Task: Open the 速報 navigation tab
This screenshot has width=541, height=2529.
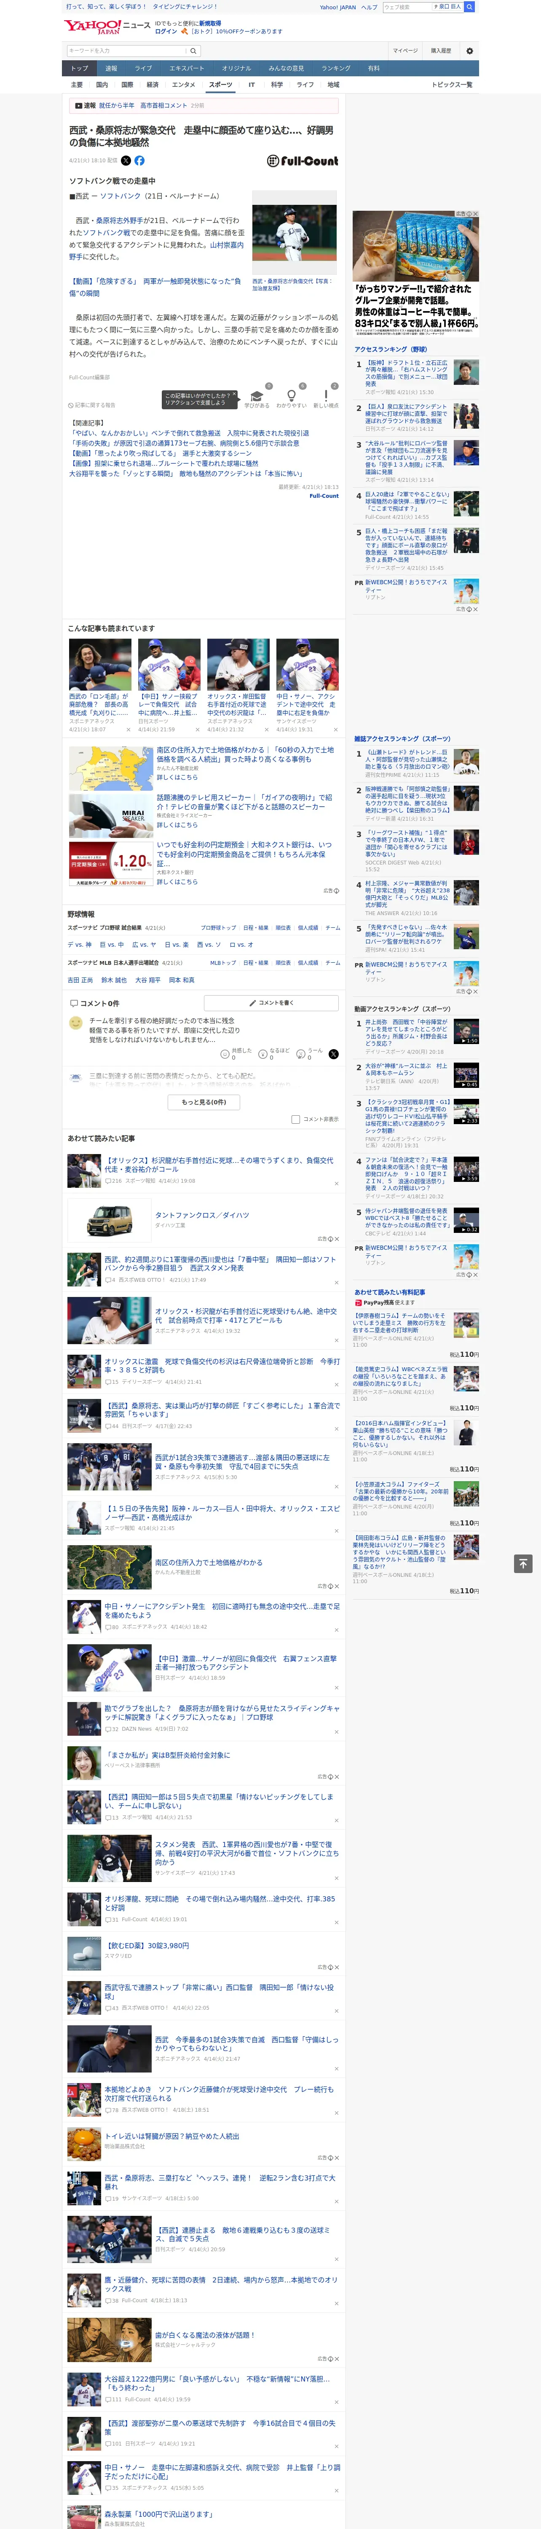Action: coord(111,69)
